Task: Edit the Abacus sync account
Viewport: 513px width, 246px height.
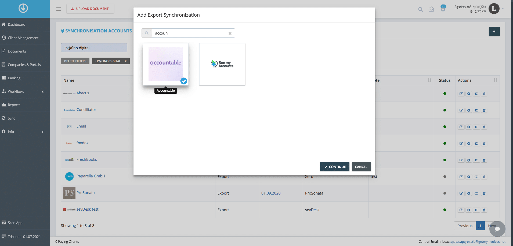Action: pyautogui.click(x=461, y=94)
